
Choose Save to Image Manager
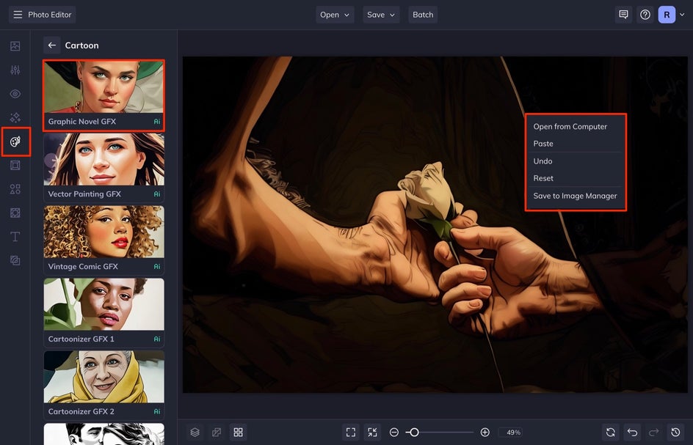[x=576, y=196]
